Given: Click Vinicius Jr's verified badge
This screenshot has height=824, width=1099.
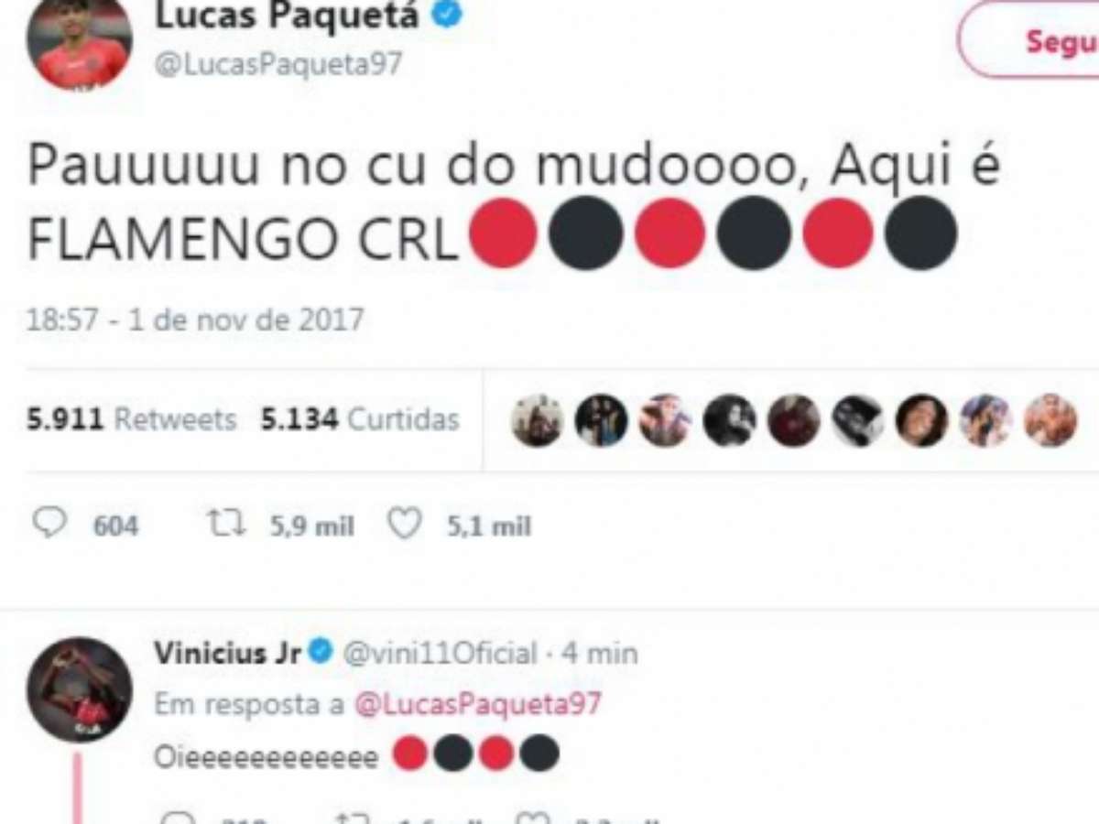Looking at the screenshot, I should (x=320, y=652).
